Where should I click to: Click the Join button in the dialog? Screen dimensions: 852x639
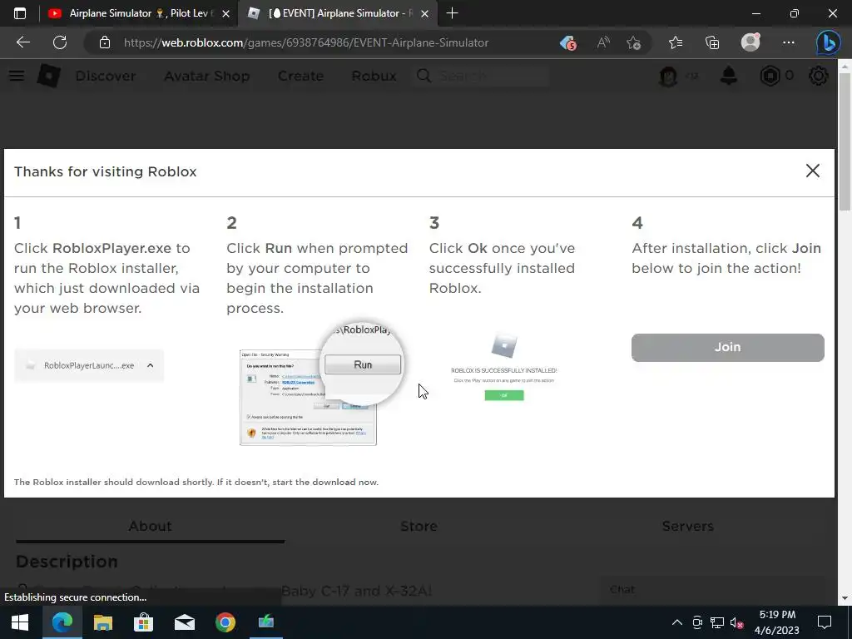(727, 347)
